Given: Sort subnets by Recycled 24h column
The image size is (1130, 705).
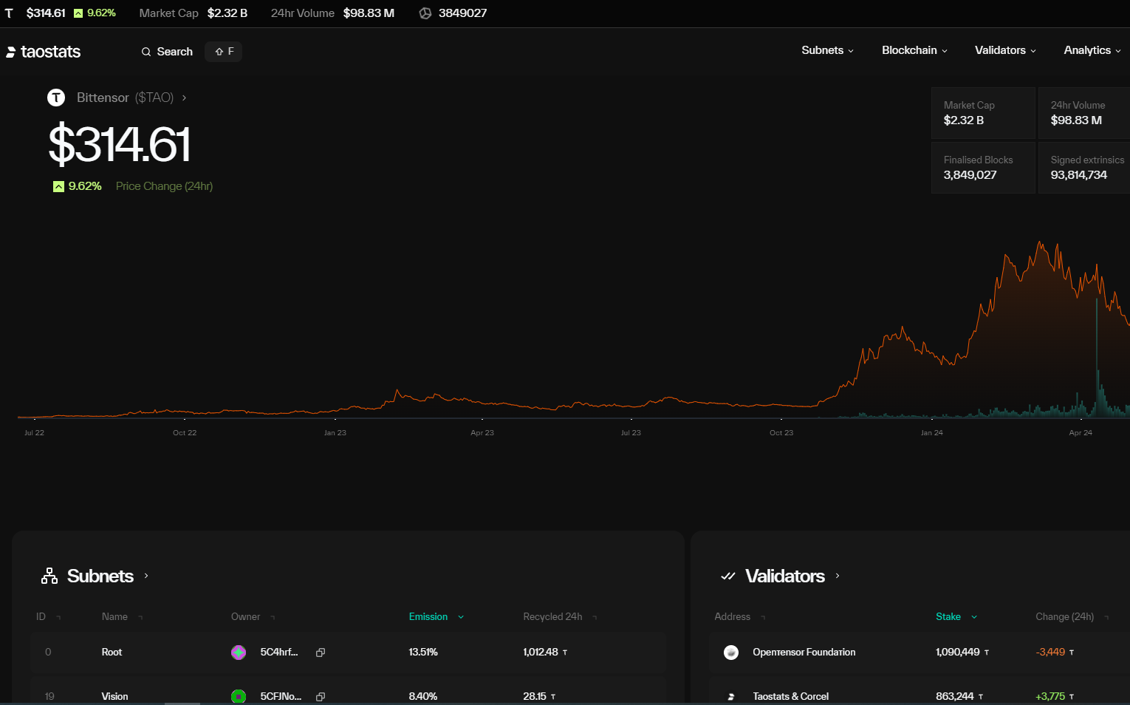Looking at the screenshot, I should [552, 617].
